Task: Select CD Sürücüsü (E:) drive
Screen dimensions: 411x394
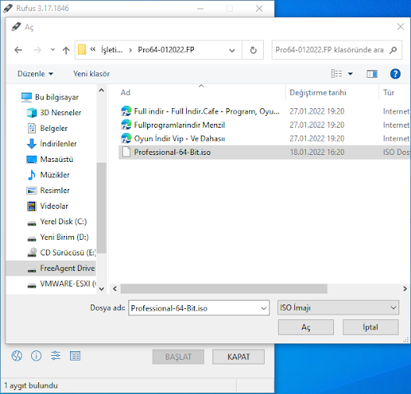Action: coord(61,253)
